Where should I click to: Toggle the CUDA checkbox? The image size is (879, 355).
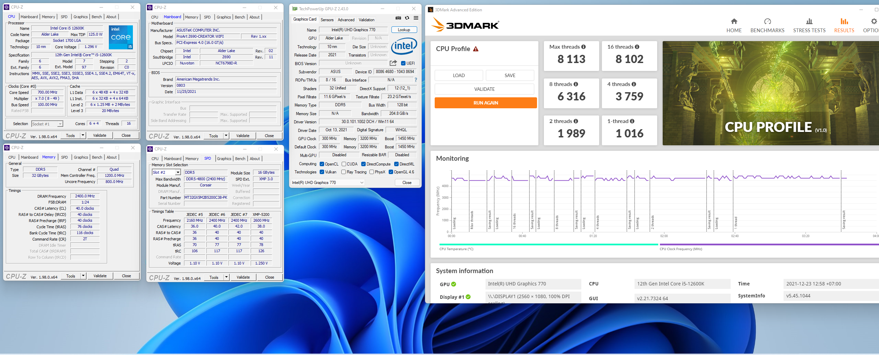[344, 164]
